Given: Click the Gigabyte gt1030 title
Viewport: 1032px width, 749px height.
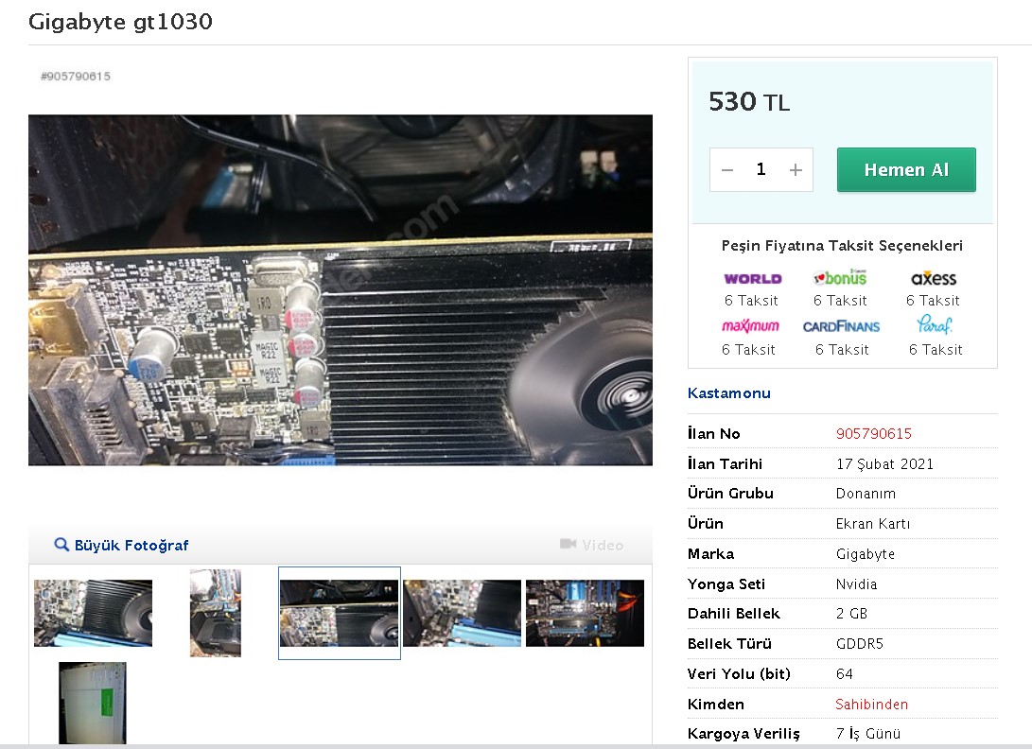Looking at the screenshot, I should point(120,22).
